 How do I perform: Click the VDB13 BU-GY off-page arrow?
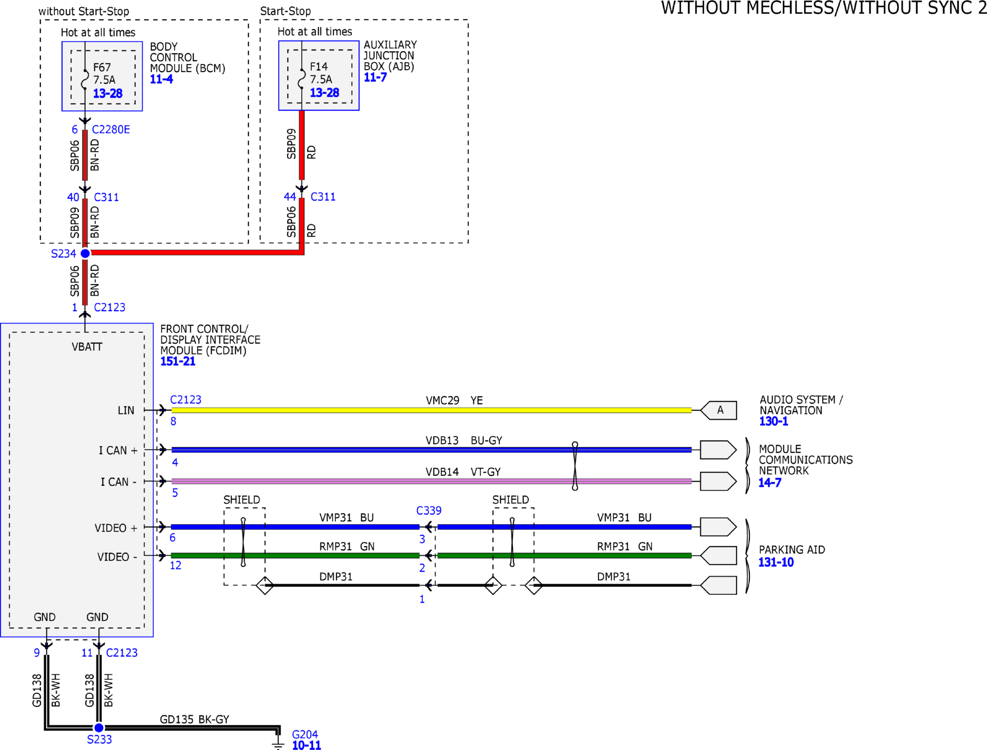(718, 450)
